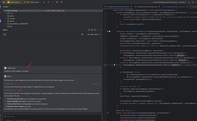Start a new chat with the plus icon
Image resolution: width=197 pixels, height=121 pixels.
[82, 34]
